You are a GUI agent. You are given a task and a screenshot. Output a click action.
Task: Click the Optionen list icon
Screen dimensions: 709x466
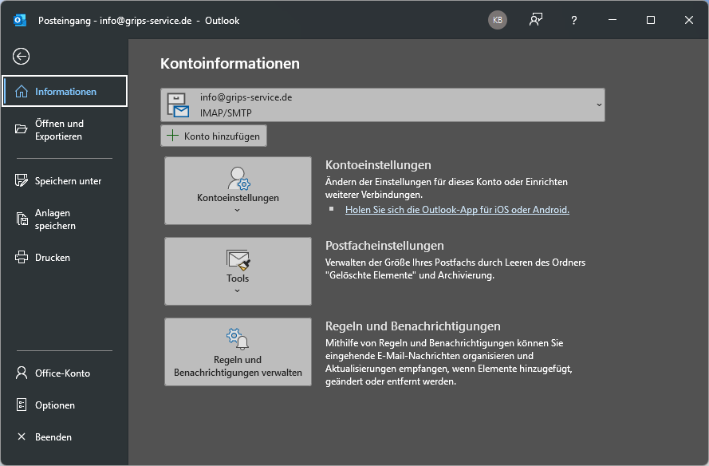click(22, 405)
